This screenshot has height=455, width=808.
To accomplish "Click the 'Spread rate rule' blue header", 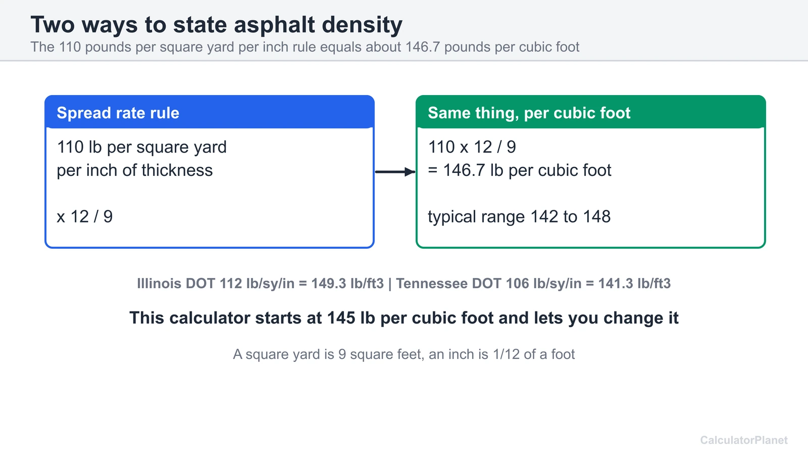I will 210,112.
